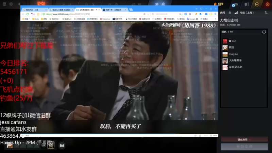This screenshot has height=153, width=272.
Task: Click the browser green reload icon
Action: [x=28, y=14]
